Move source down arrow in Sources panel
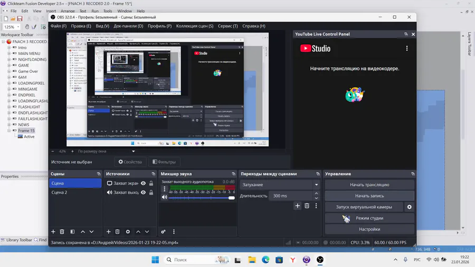The height and width of the screenshot is (267, 475). tap(147, 232)
